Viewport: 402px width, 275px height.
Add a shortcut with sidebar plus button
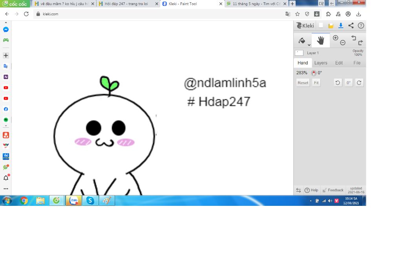(x=6, y=55)
